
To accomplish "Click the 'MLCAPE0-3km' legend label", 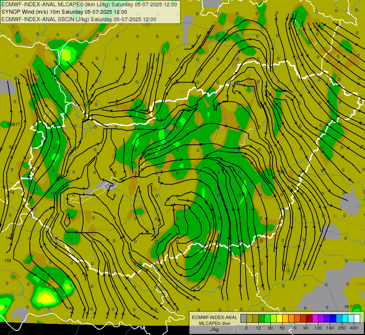I will point(214,323).
